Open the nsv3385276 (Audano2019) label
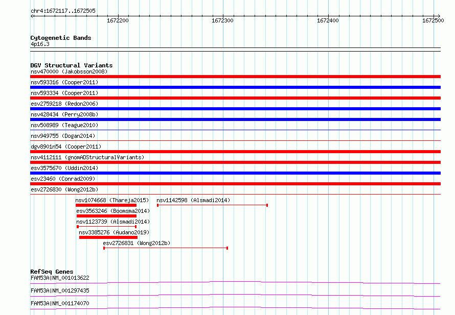 (x=114, y=232)
